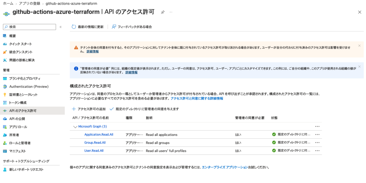Click the 管理者の同意が必要 column header

pyautogui.click(x=250, y=118)
